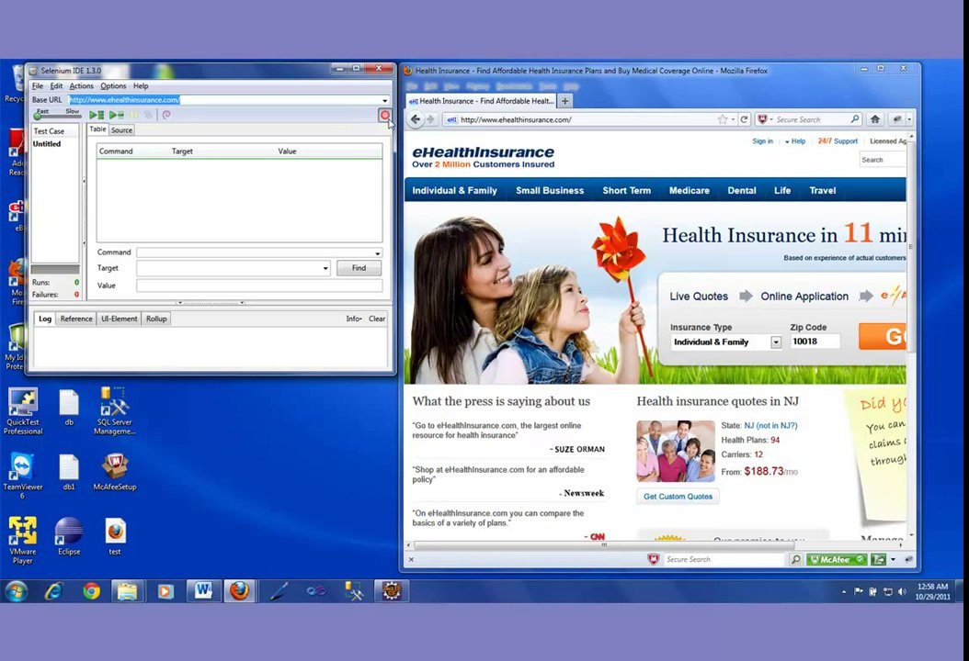This screenshot has width=969, height=661.
Task: Open TeamViewer 6 desktop icon
Action: coord(22,476)
